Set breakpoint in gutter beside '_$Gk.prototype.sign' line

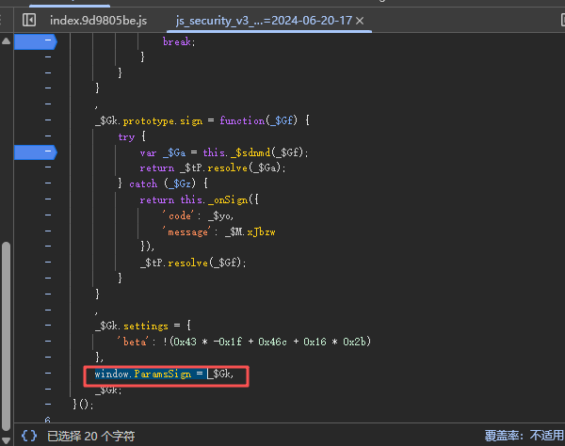click(x=48, y=119)
